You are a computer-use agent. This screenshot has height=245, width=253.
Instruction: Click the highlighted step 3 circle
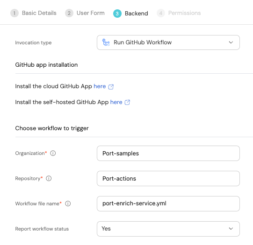point(117,14)
